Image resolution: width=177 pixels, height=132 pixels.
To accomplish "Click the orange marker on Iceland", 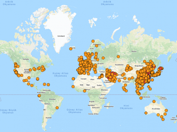I will click(71, 49).
